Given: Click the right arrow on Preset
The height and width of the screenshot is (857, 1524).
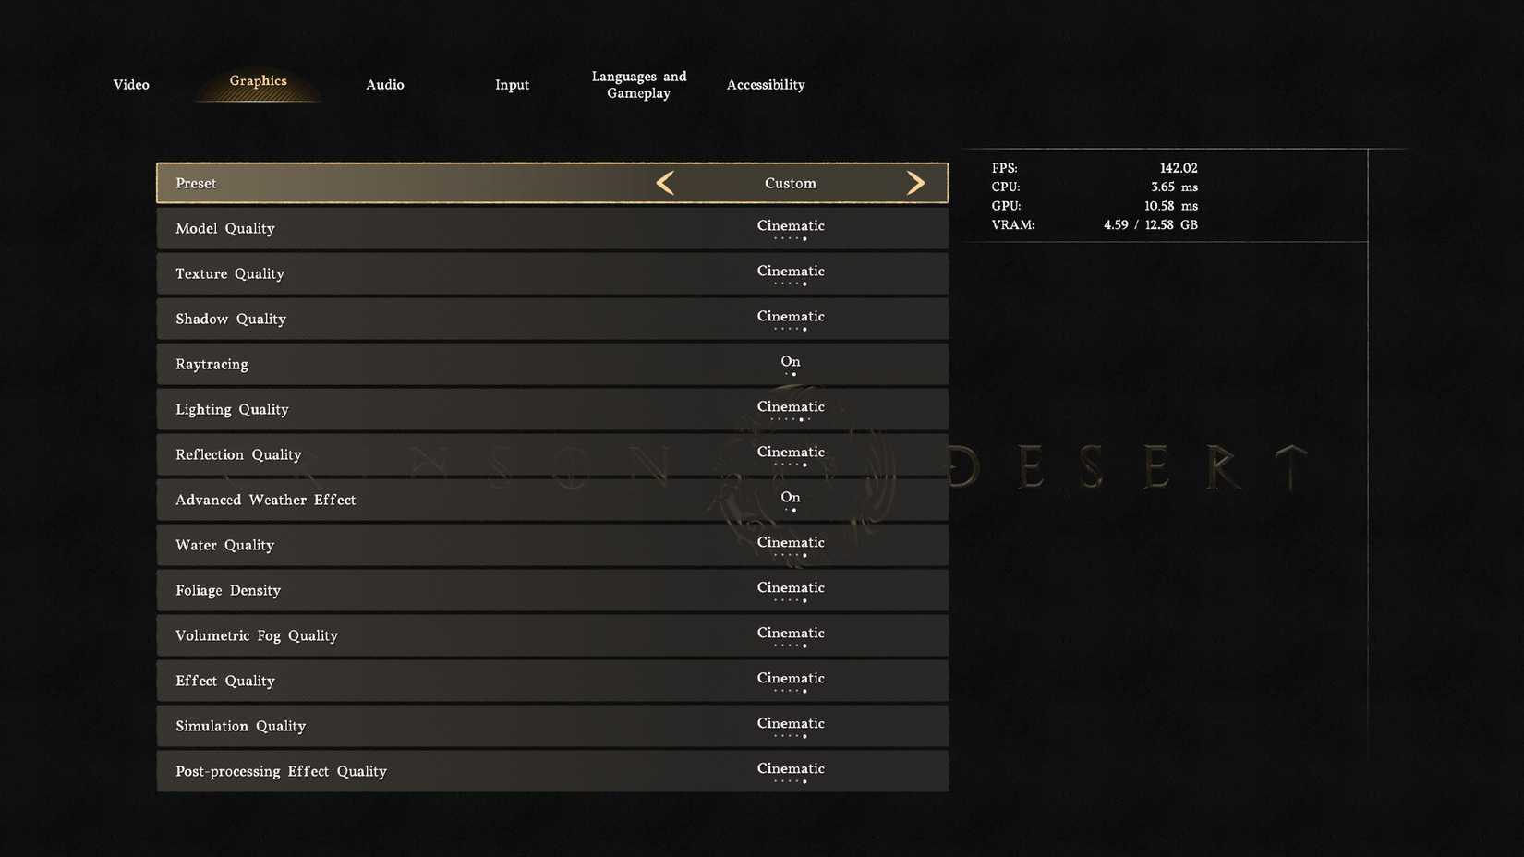Looking at the screenshot, I should tap(915, 183).
